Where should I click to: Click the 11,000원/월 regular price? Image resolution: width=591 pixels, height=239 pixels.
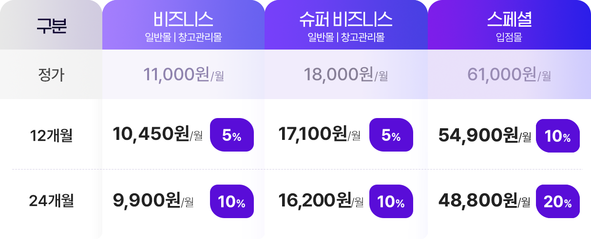184,74
